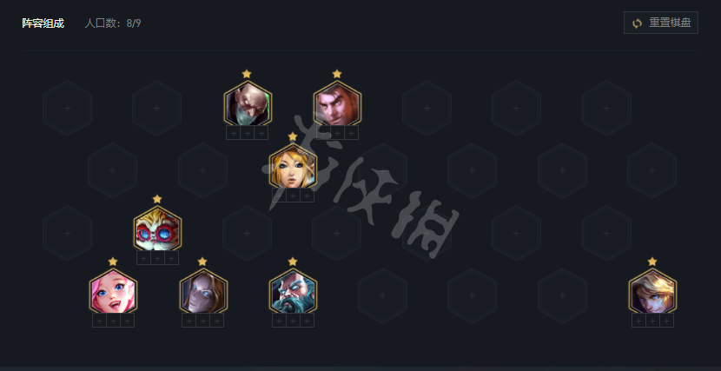
Task: Add item to Ezreal's last equipment slot
Action: (x=666, y=321)
